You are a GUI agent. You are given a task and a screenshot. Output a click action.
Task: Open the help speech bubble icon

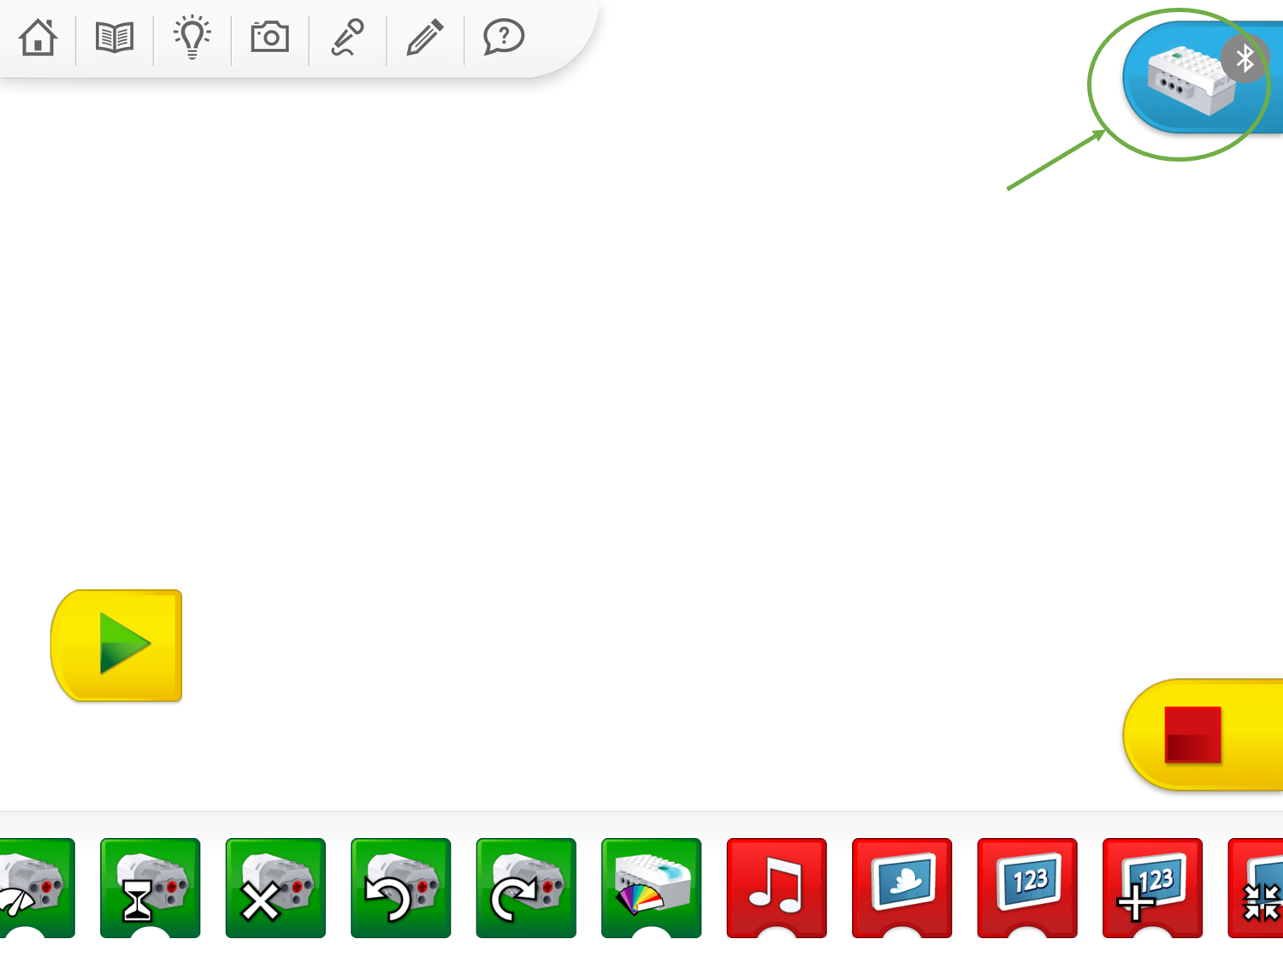point(503,38)
